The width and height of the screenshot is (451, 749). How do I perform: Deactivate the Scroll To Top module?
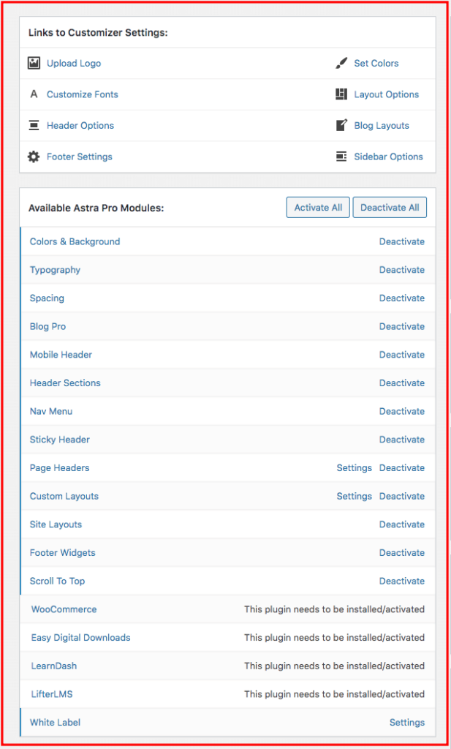click(402, 581)
